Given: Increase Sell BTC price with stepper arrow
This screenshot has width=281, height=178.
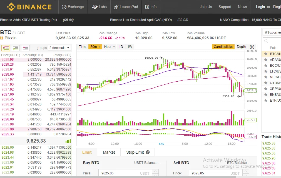Looking at the screenshot, I should coord(245,171).
